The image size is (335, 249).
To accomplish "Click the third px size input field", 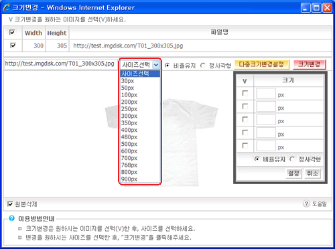I will pos(266,120).
